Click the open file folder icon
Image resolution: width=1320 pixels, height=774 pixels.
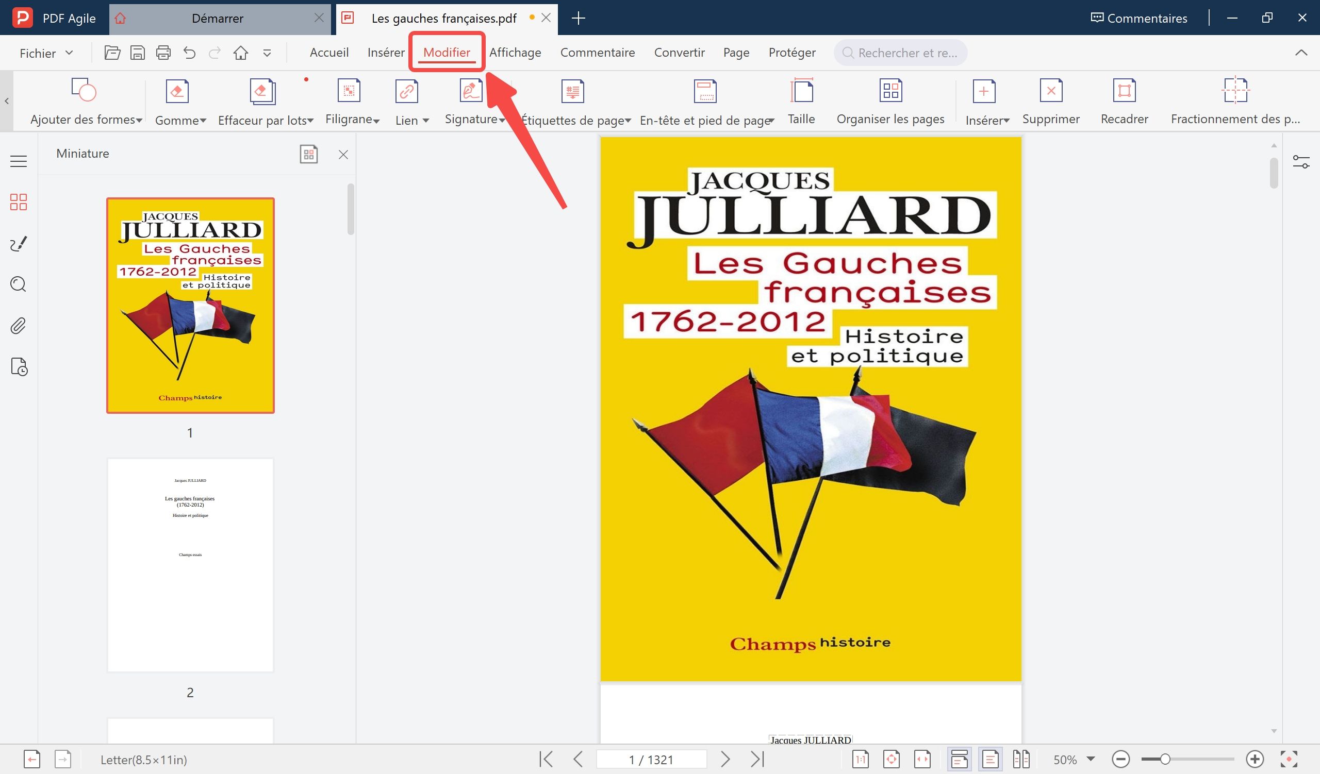coord(112,53)
